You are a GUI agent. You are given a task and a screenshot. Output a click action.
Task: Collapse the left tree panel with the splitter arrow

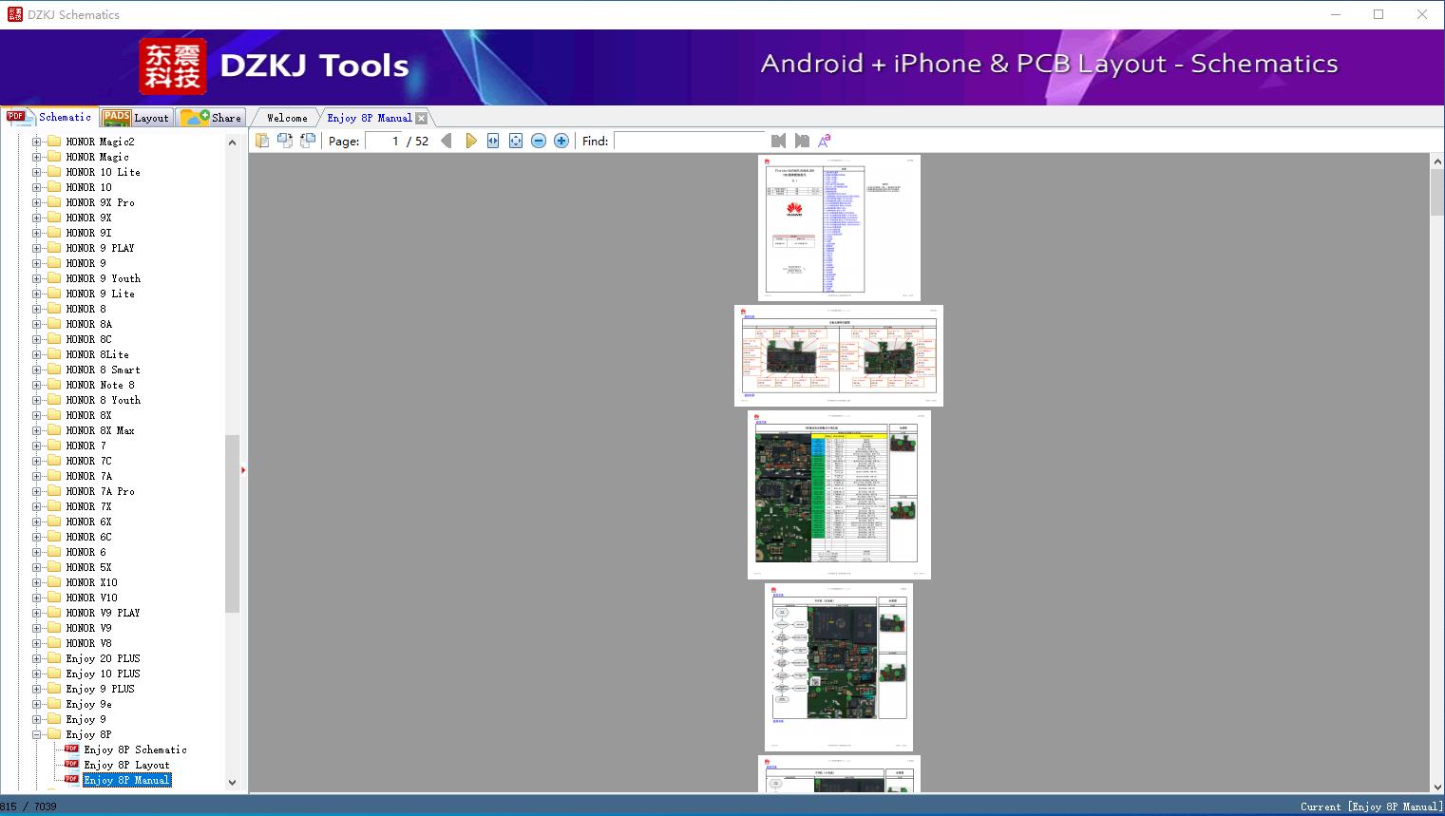[243, 469]
